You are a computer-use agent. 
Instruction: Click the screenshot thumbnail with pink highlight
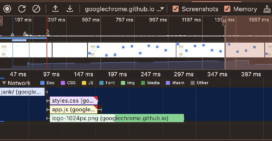click(x=245, y=50)
